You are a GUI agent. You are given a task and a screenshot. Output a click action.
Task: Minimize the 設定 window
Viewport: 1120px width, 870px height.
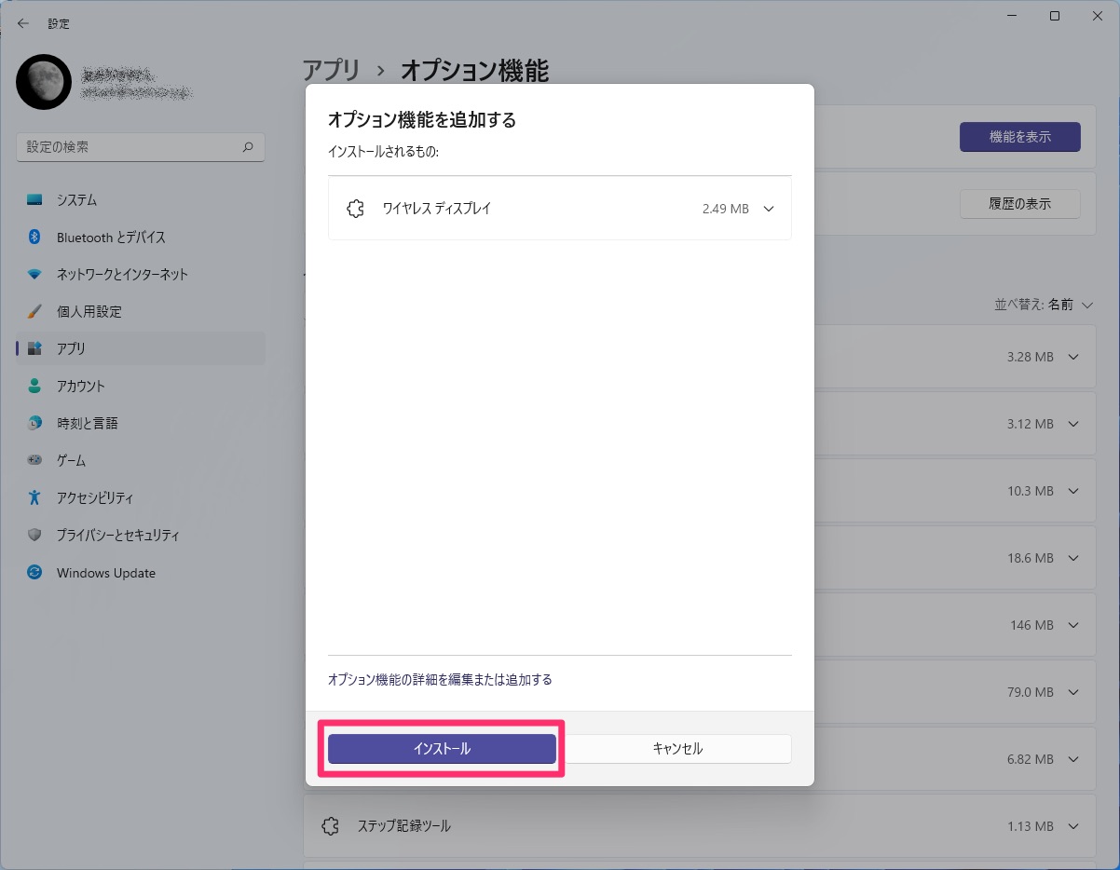pos(1013,16)
